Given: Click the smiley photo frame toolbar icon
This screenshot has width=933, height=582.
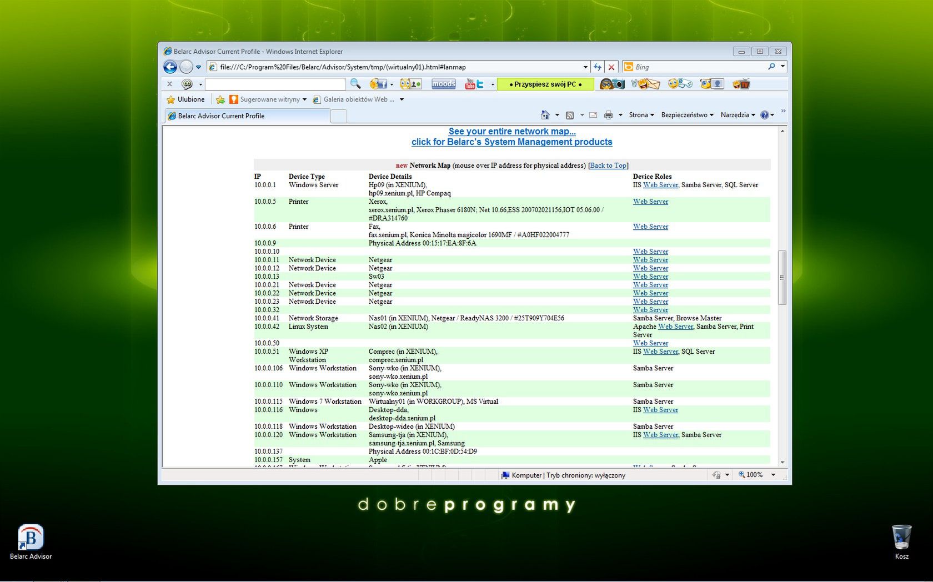Looking at the screenshot, I should pyautogui.click(x=712, y=84).
